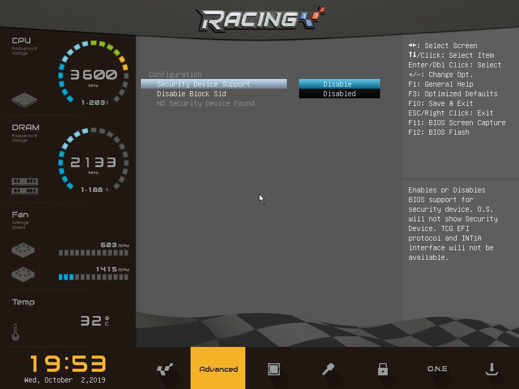This screenshot has height=389, width=519.
Task: Click the date Wed, October 2,2019
Action: click(x=65, y=380)
